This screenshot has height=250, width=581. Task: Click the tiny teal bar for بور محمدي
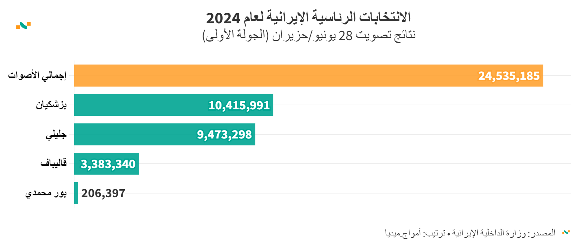click(76, 193)
